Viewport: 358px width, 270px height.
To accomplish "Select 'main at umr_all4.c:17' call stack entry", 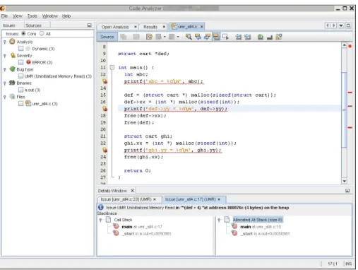I will [142, 227].
